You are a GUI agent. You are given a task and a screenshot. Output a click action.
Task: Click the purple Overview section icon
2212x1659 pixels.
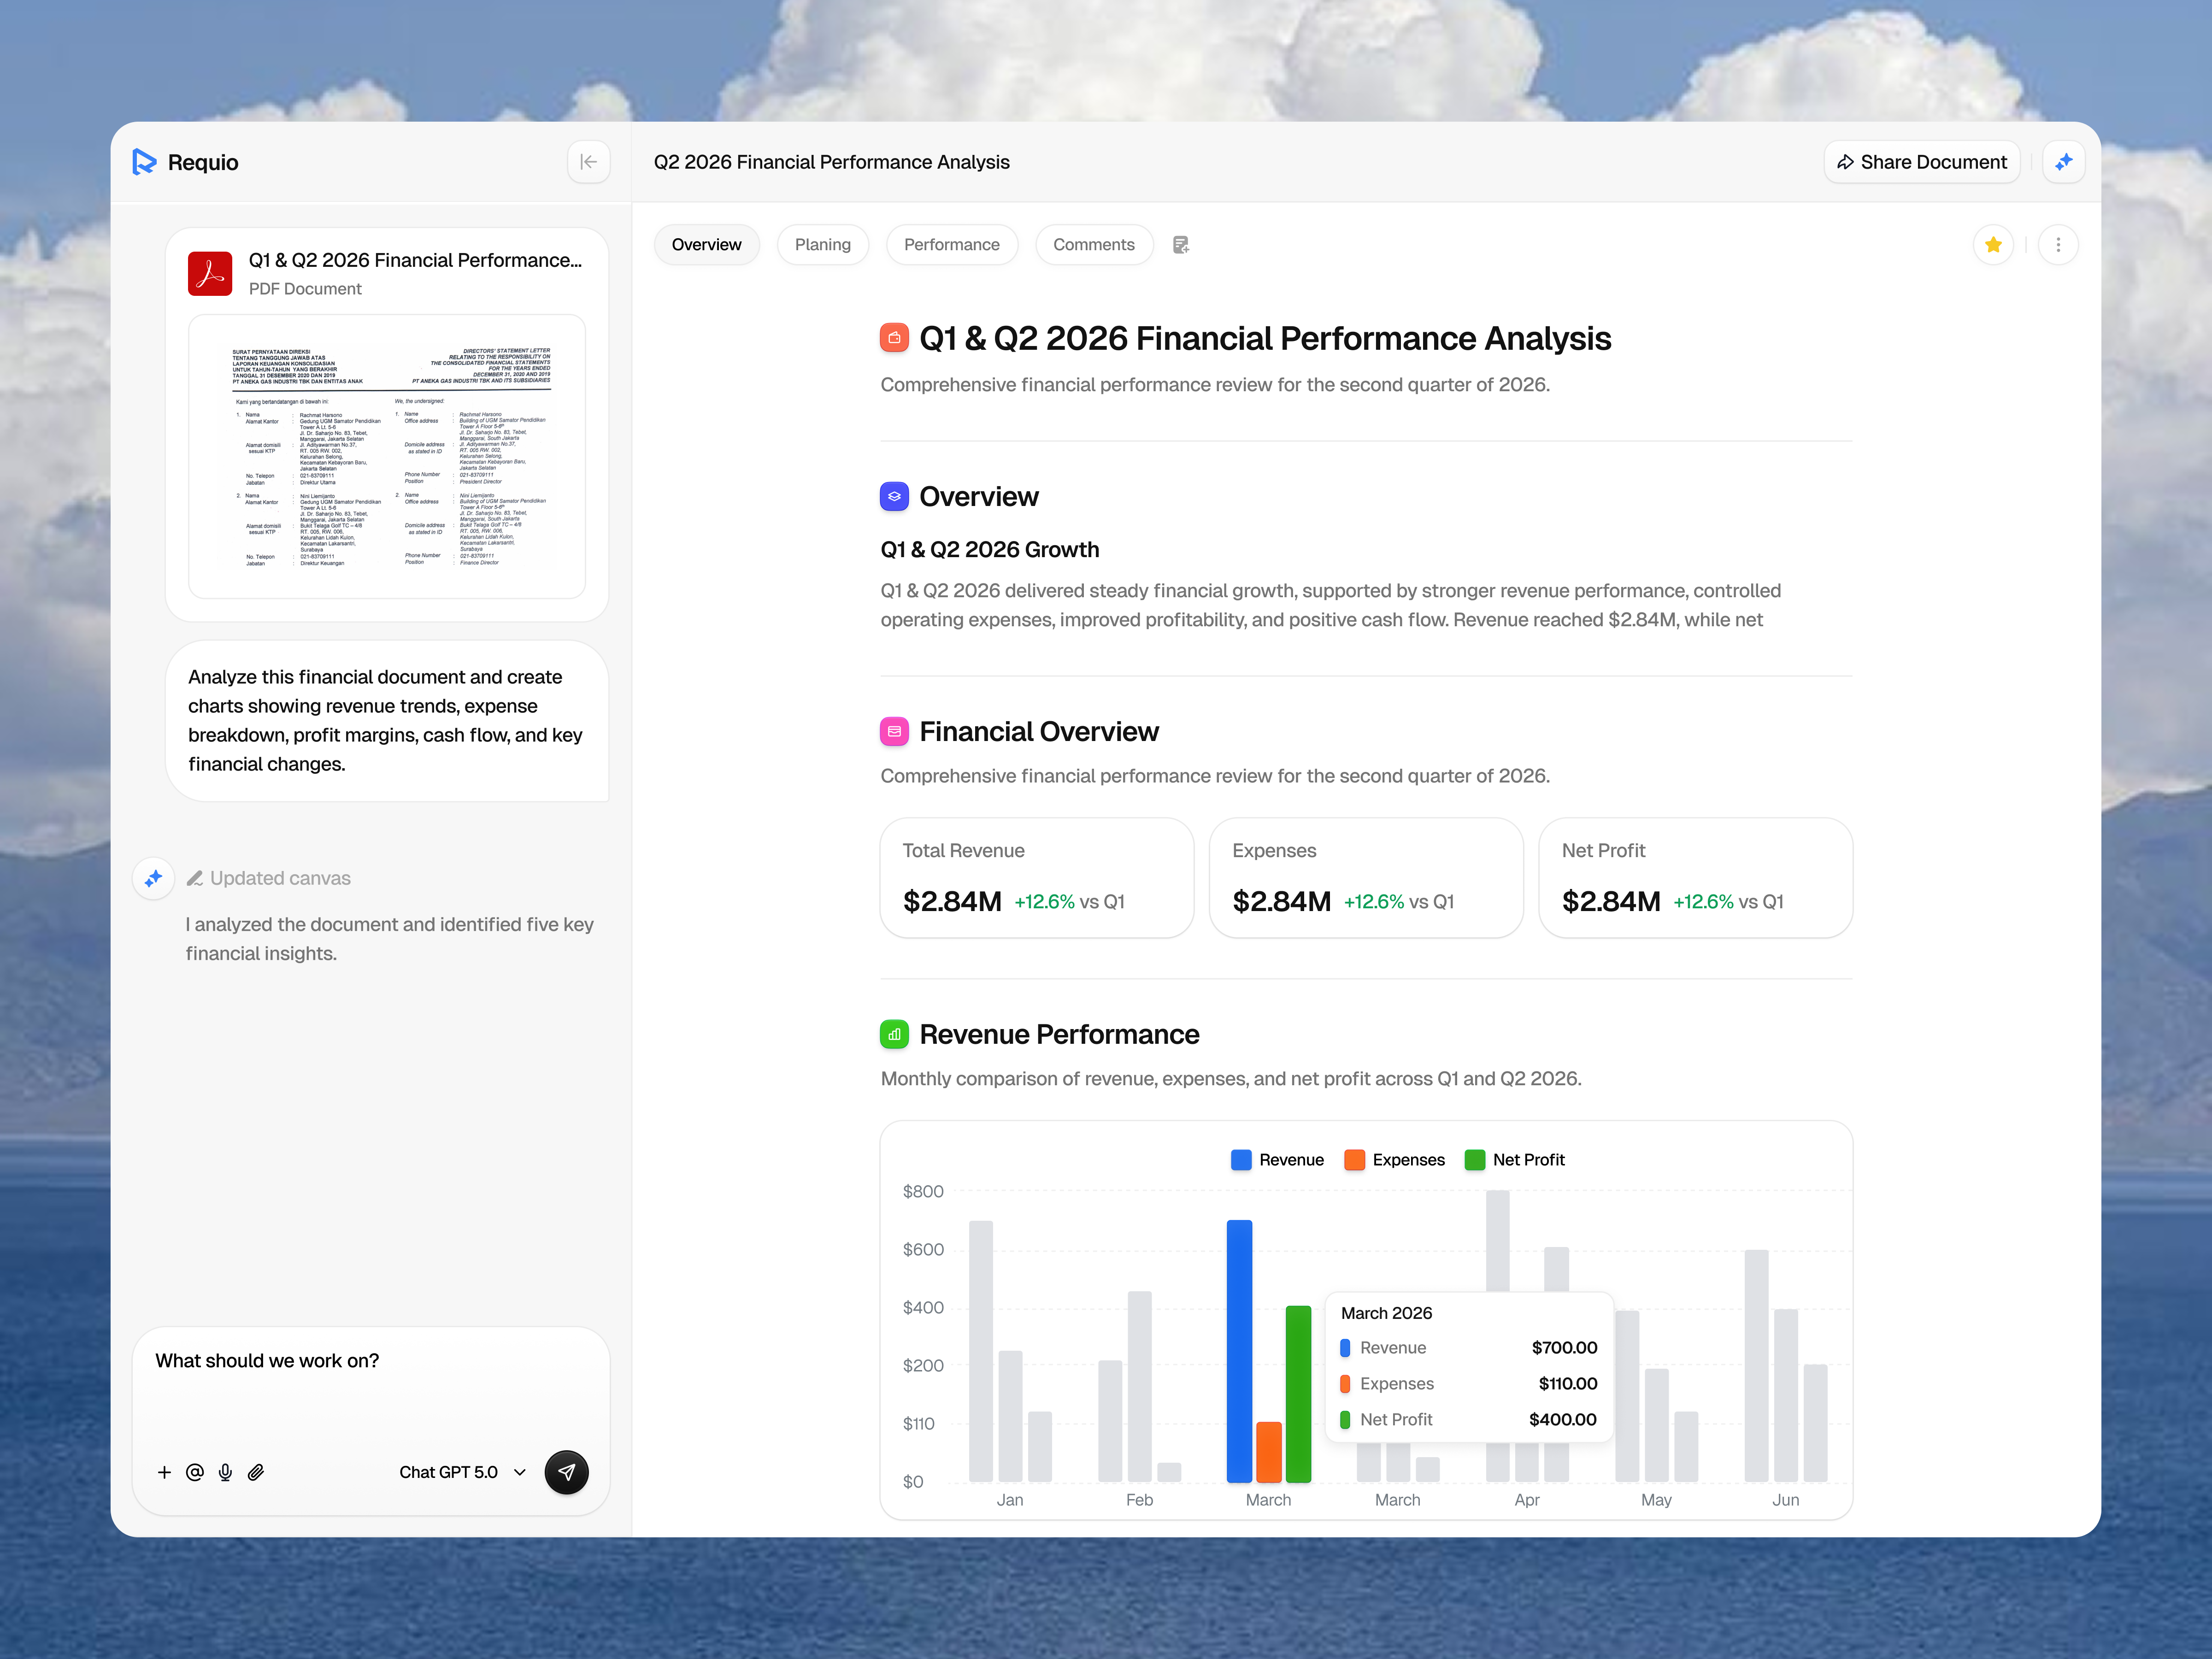894,496
